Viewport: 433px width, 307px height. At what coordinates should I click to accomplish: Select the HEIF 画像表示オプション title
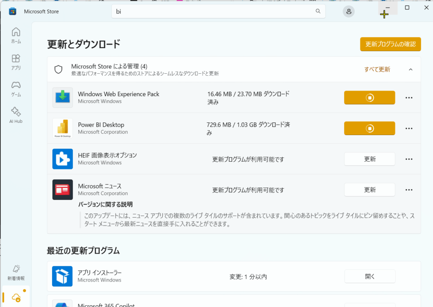click(107, 155)
